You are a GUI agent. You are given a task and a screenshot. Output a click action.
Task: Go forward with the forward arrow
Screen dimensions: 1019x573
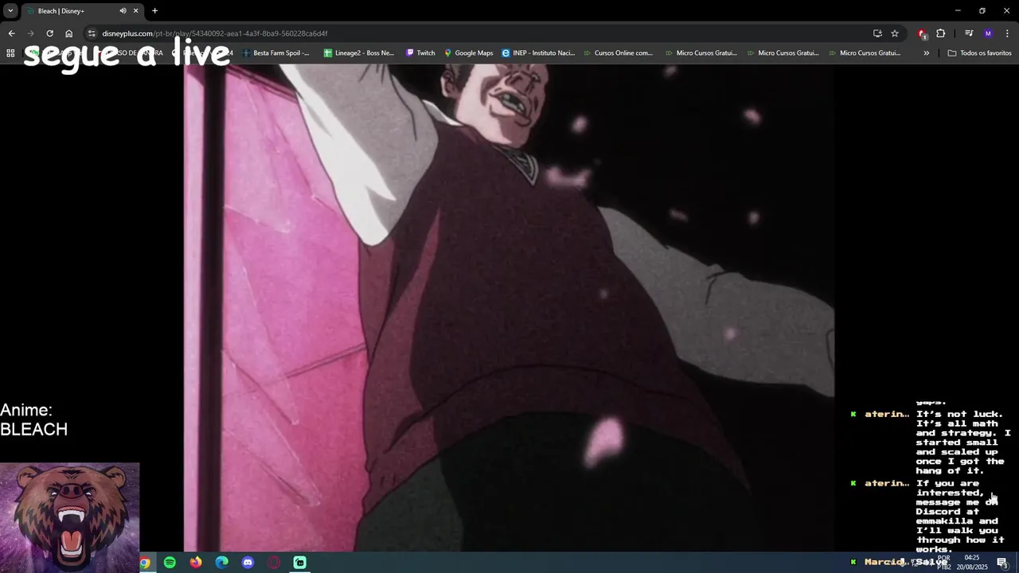30,33
